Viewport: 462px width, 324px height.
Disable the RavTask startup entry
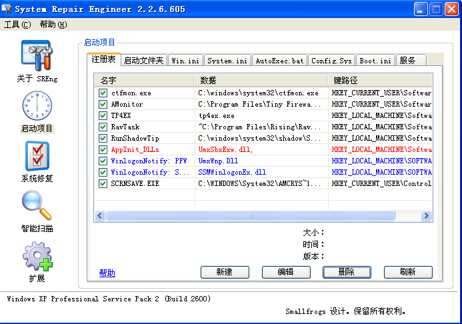103,127
